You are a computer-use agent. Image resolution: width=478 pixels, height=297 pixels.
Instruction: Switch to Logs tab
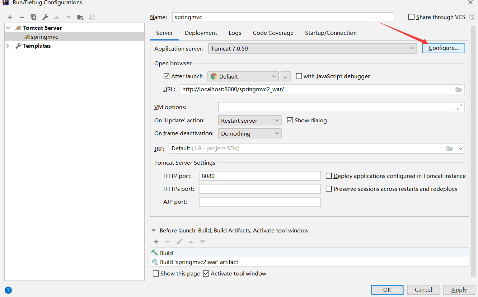pos(235,33)
